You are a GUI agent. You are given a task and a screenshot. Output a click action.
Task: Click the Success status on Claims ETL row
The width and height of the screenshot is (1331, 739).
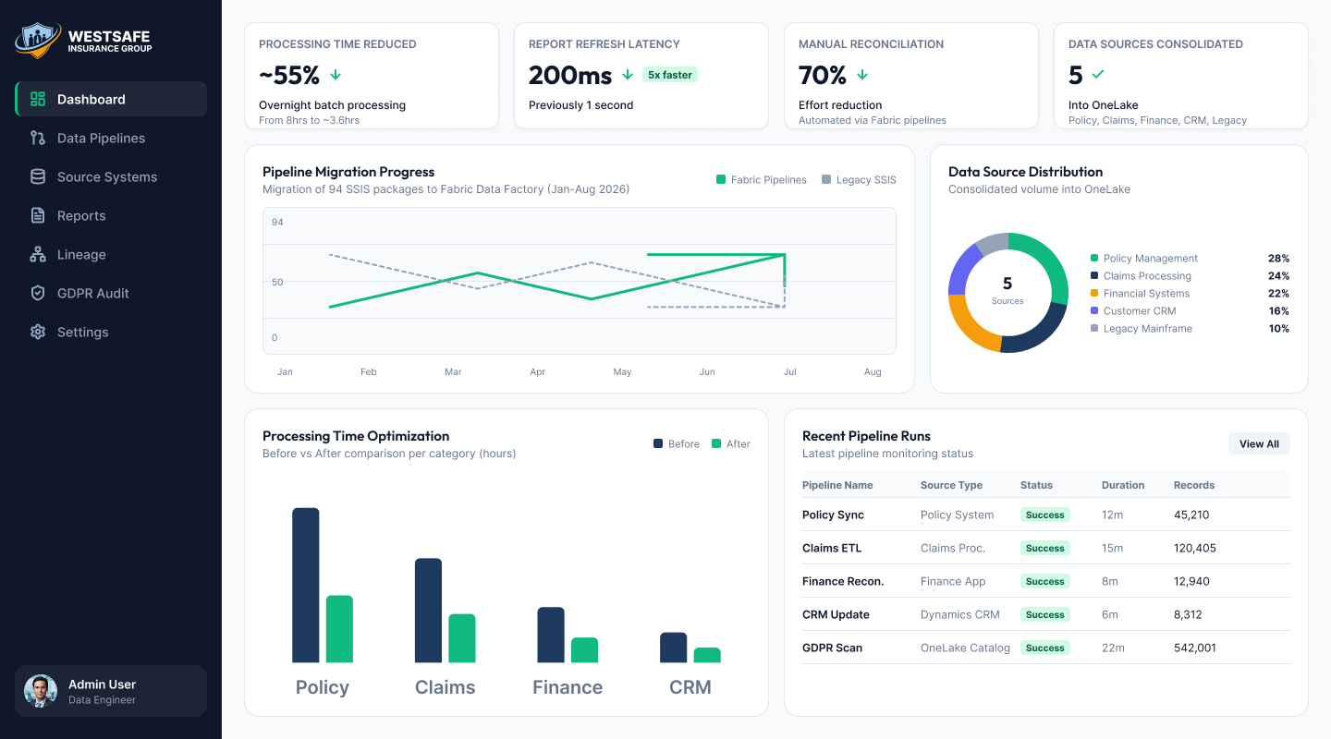[1045, 548]
